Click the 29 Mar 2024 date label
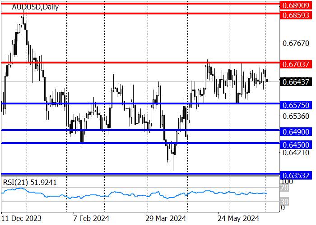The image size is (316, 225). pos(166,218)
